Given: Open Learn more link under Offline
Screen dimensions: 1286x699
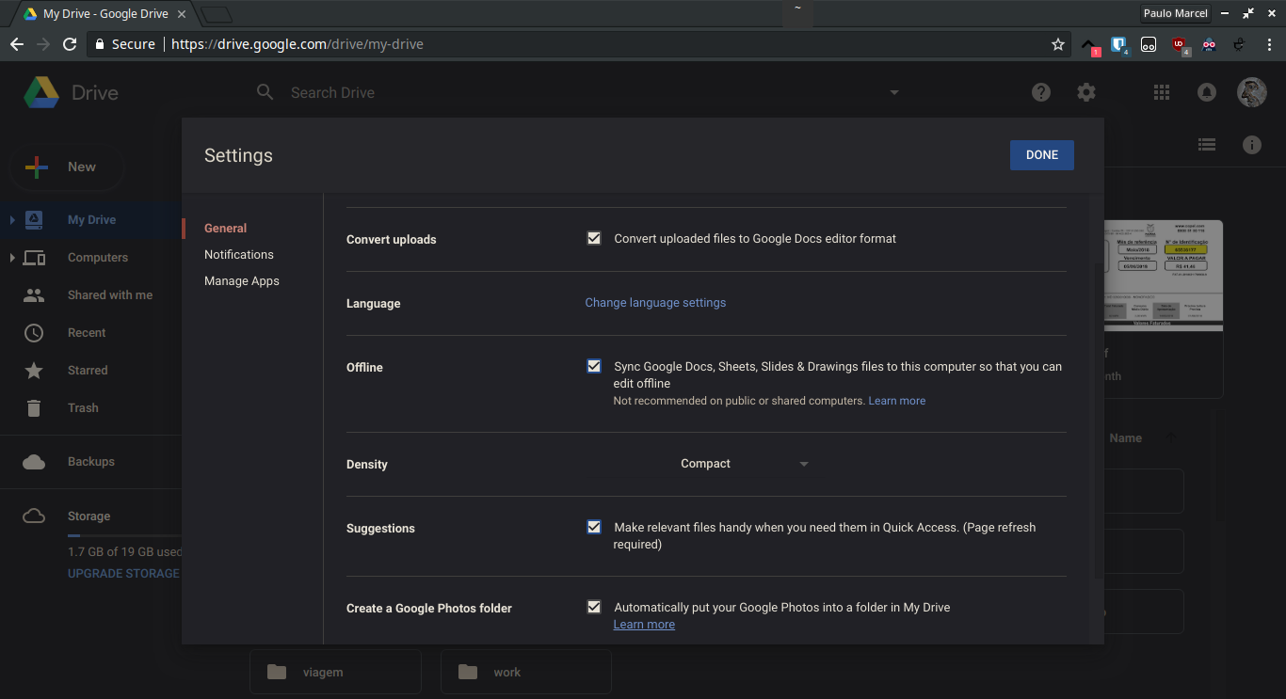Looking at the screenshot, I should point(897,401).
